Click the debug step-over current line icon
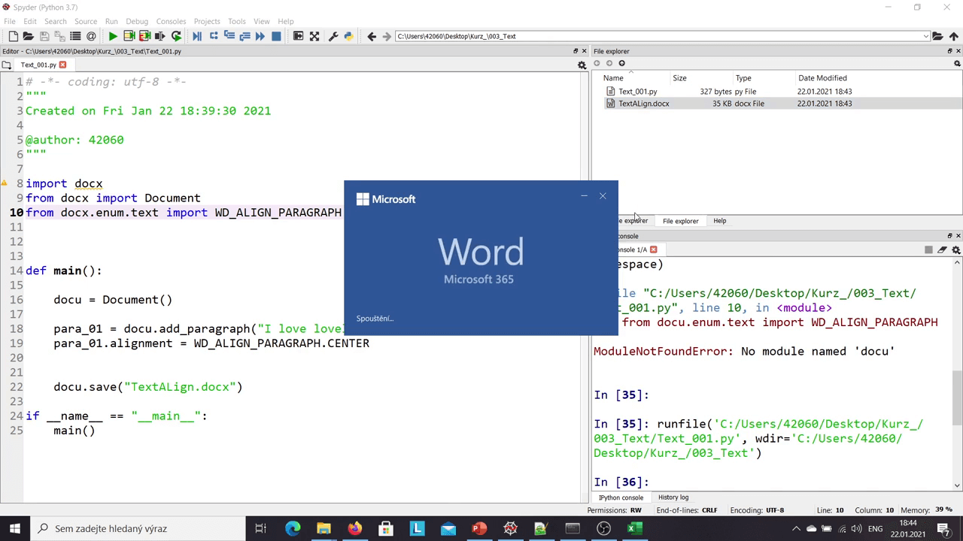This screenshot has height=541, width=963. tap(214, 36)
